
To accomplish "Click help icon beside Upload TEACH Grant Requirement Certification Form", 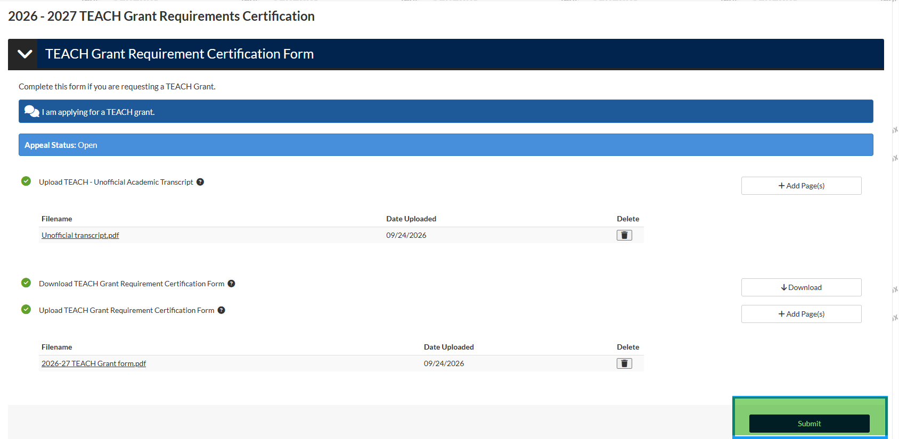I will [x=221, y=310].
